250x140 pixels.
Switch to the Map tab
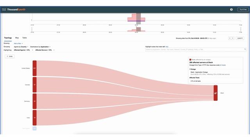point(17,38)
